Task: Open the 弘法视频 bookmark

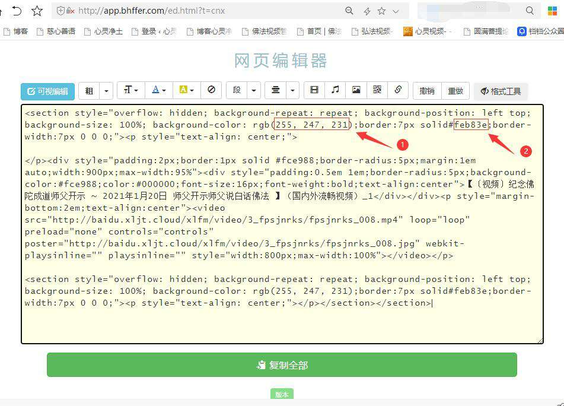Action: tap(372, 31)
